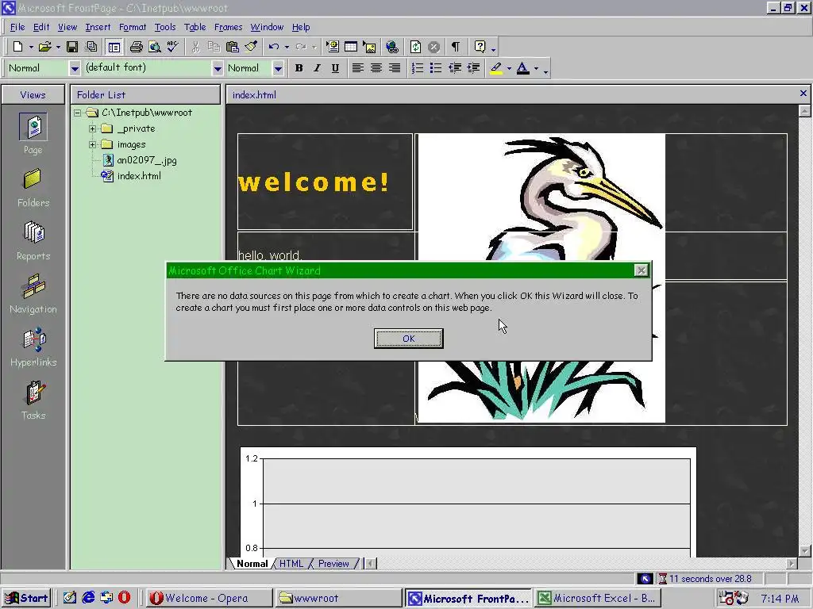Insert Picture From File icon
The width and height of the screenshot is (813, 609).
[x=370, y=47]
